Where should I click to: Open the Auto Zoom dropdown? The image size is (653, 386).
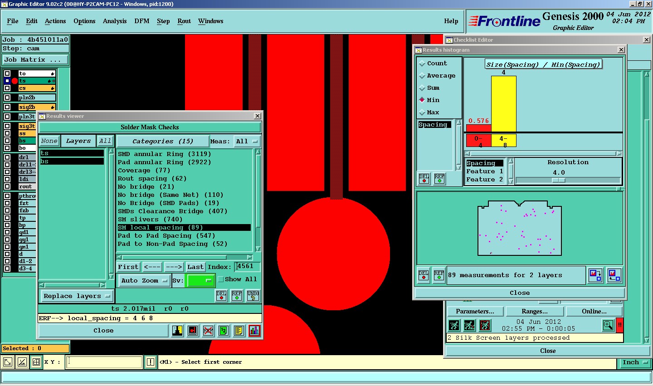point(144,281)
